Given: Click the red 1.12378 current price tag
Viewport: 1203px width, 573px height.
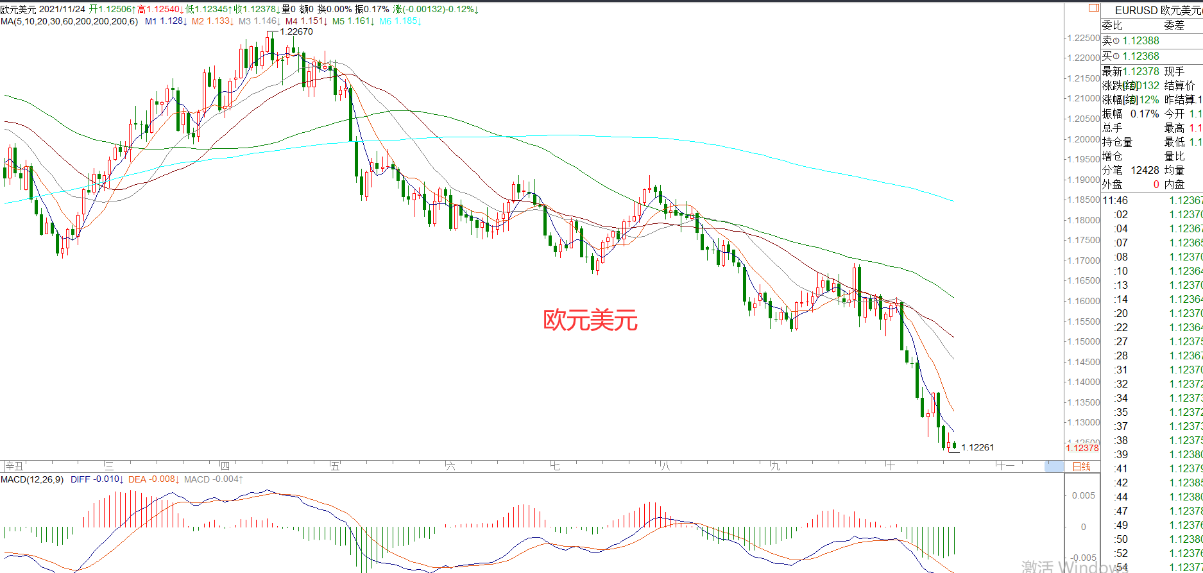Looking at the screenshot, I should click(x=1082, y=448).
